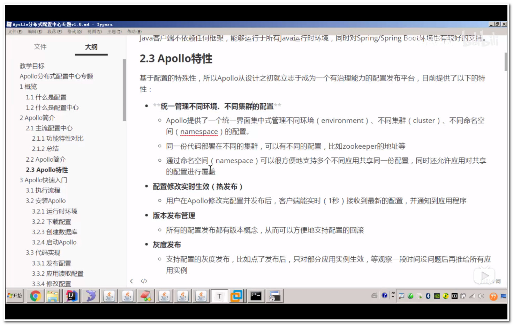The width and height of the screenshot is (513, 325).
Task: Go to outline item 2.1.2 总结
Action: pyautogui.click(x=45, y=149)
